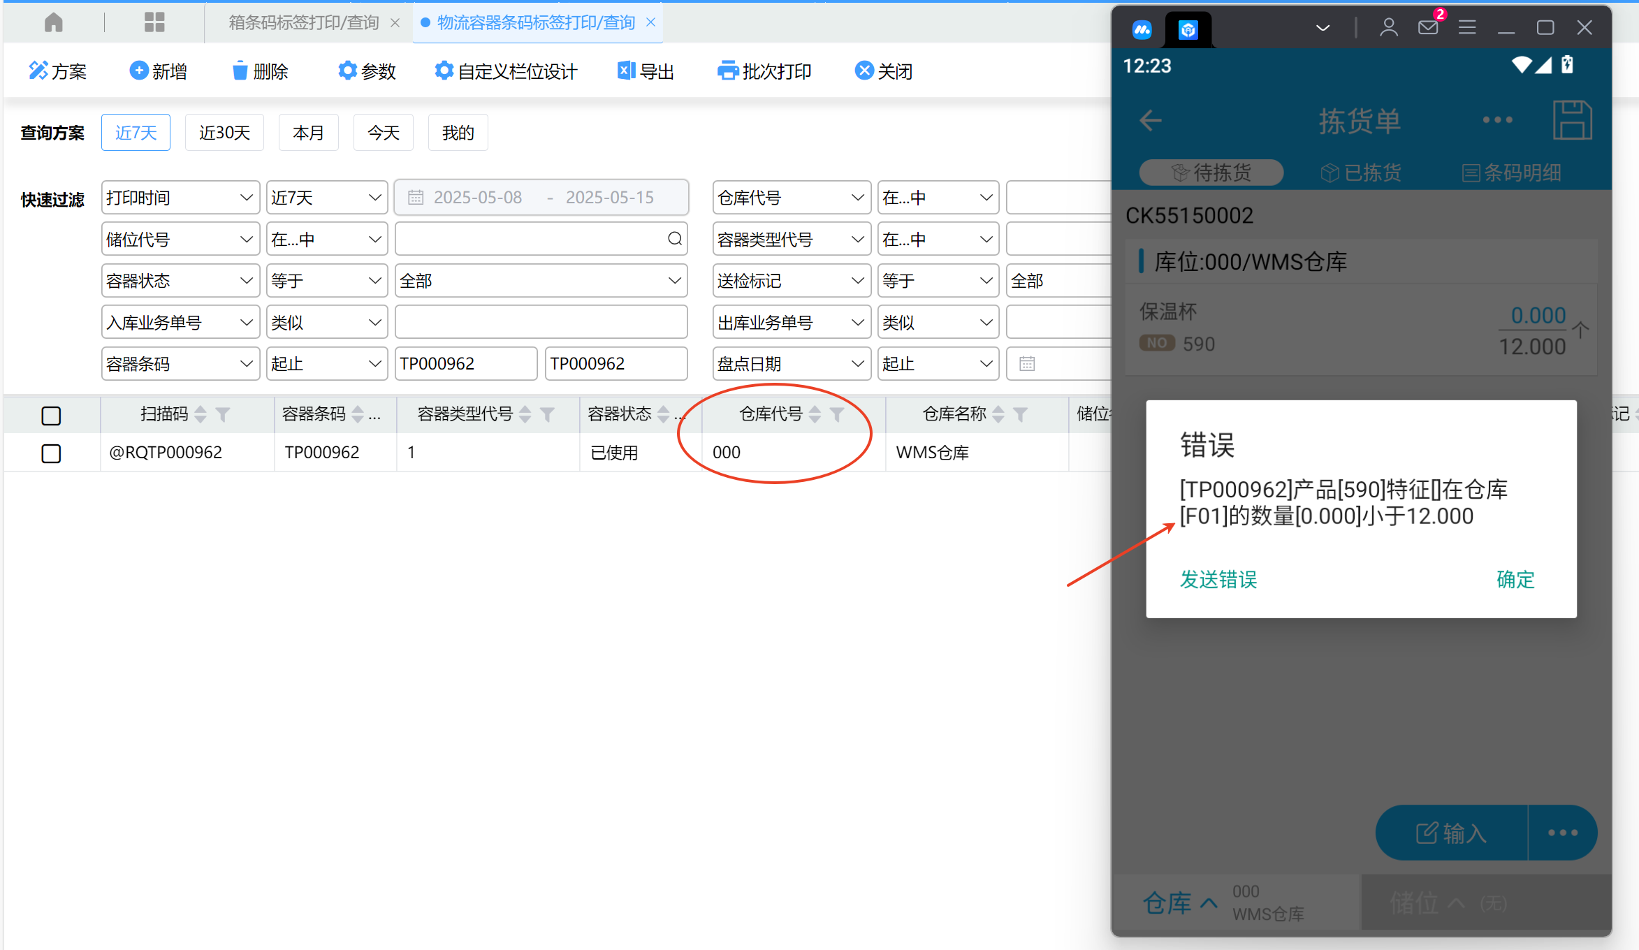Switch to the 已拣货 tab
This screenshot has height=950, width=1639.
click(x=1362, y=173)
